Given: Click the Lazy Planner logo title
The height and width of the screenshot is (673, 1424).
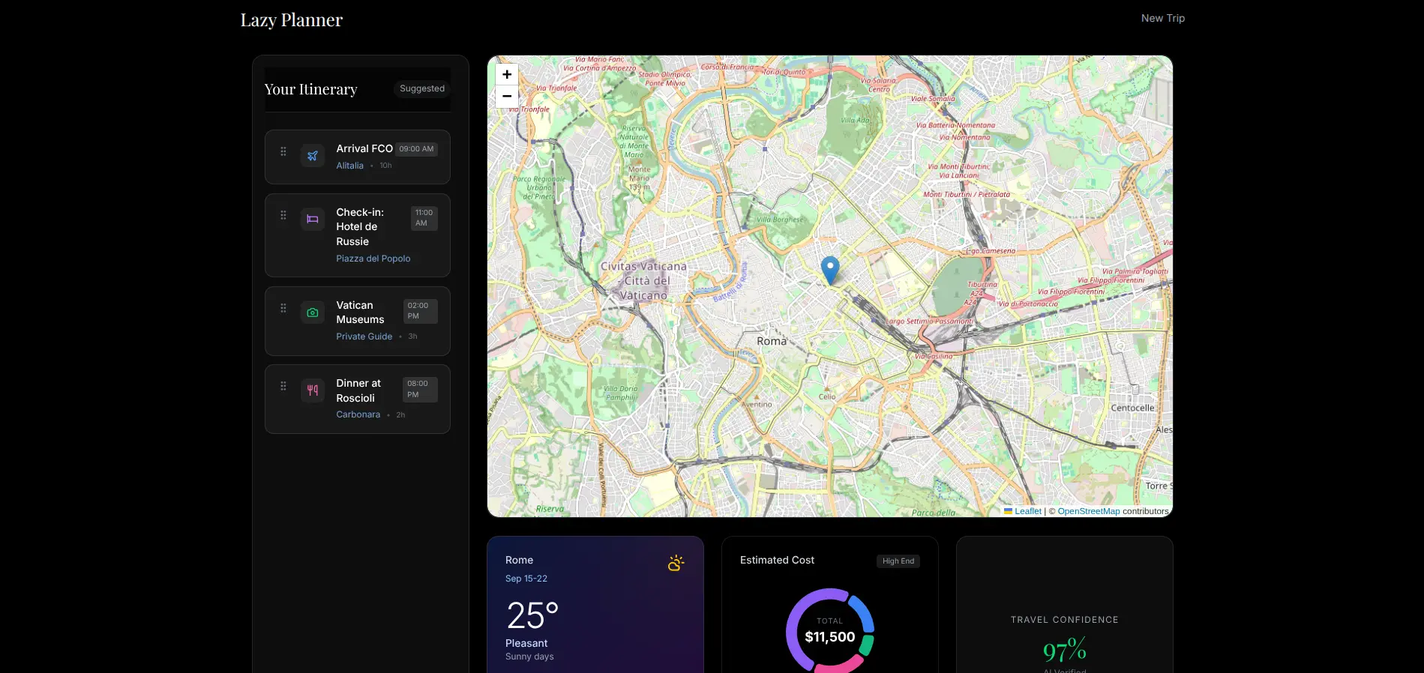Looking at the screenshot, I should click(x=291, y=20).
